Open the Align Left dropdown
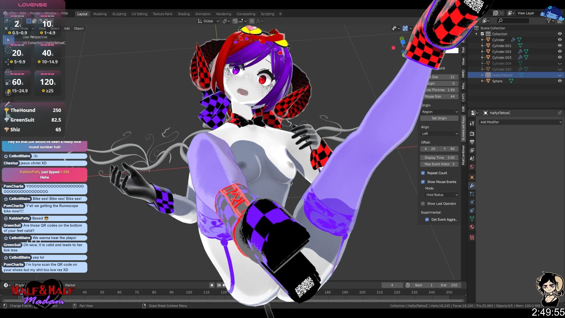Image resolution: width=565 pixels, height=318 pixels. 439,133
